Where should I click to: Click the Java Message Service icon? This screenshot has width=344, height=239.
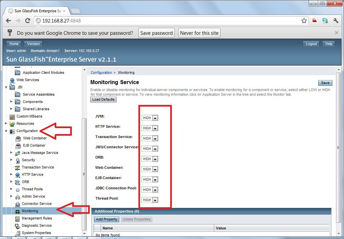coord(18,153)
